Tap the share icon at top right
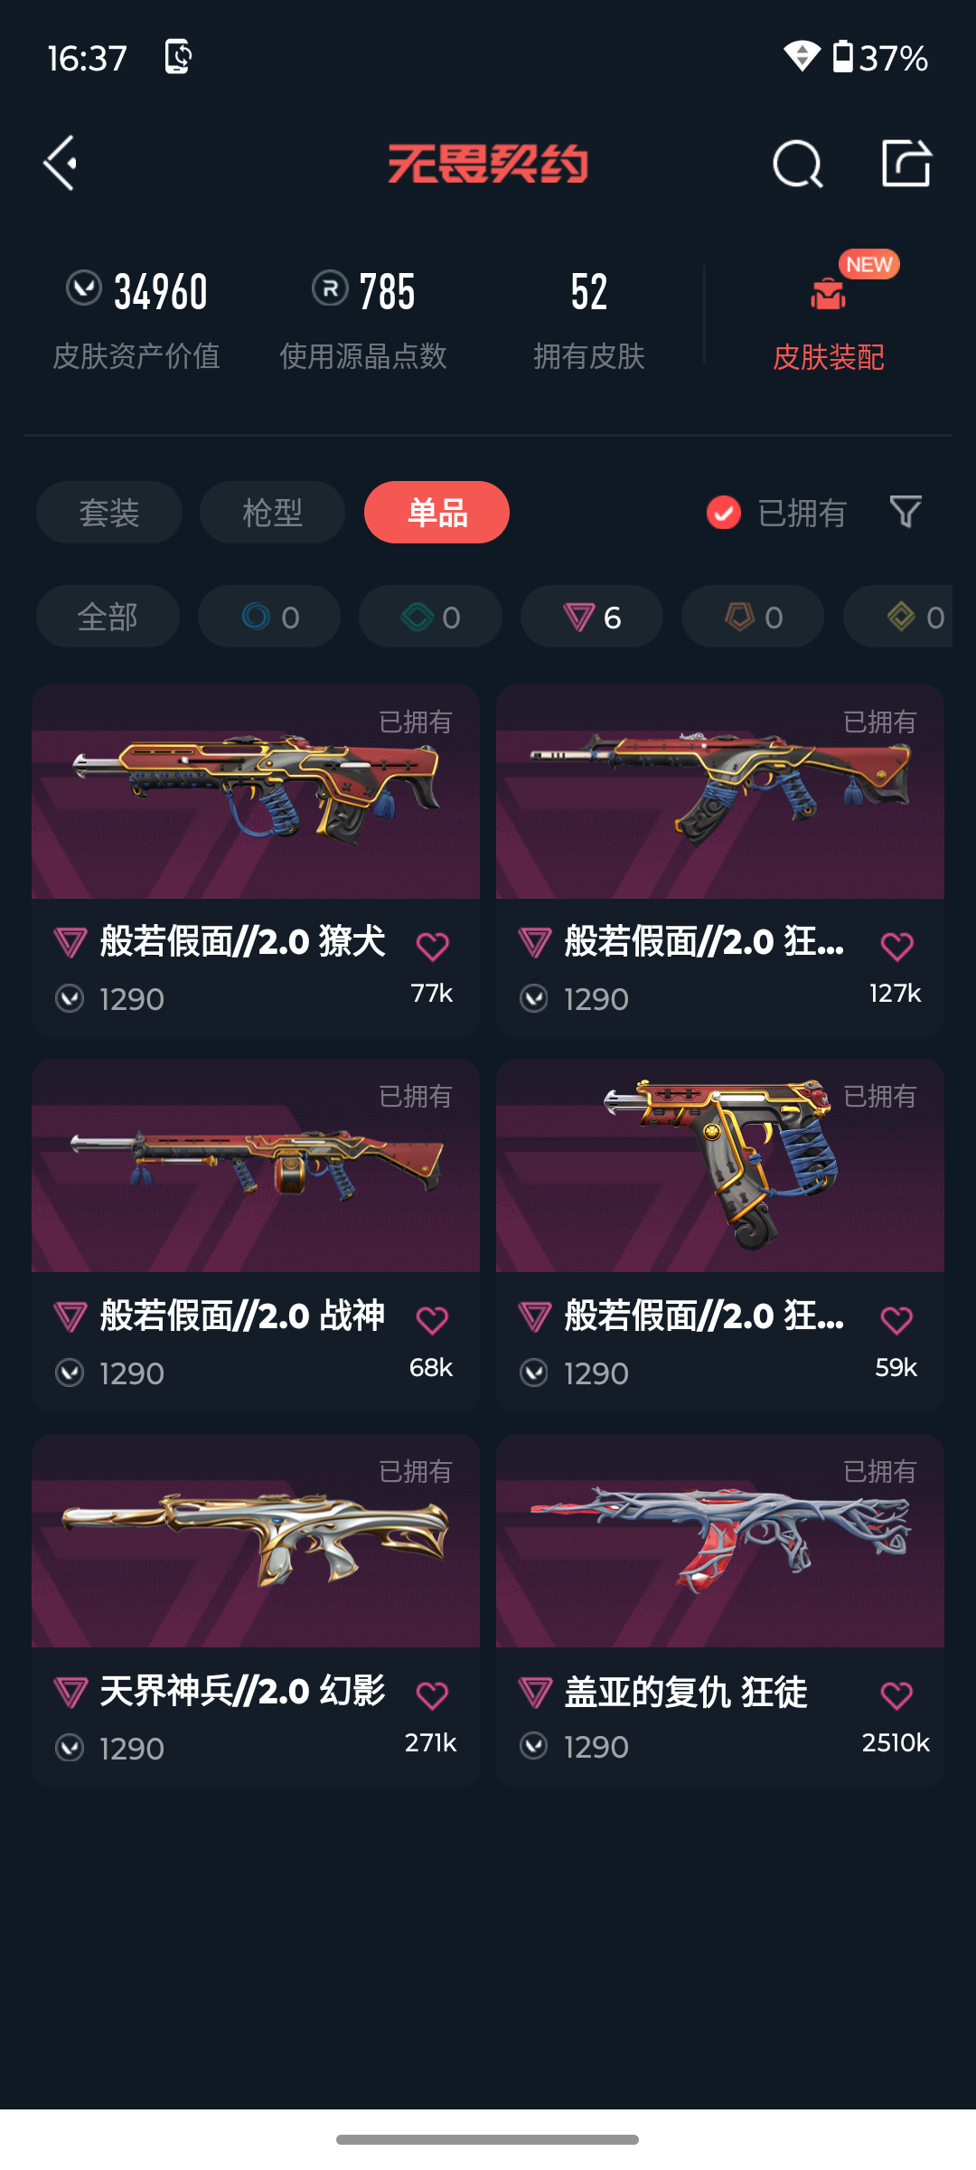976x2170 pixels. (x=906, y=164)
